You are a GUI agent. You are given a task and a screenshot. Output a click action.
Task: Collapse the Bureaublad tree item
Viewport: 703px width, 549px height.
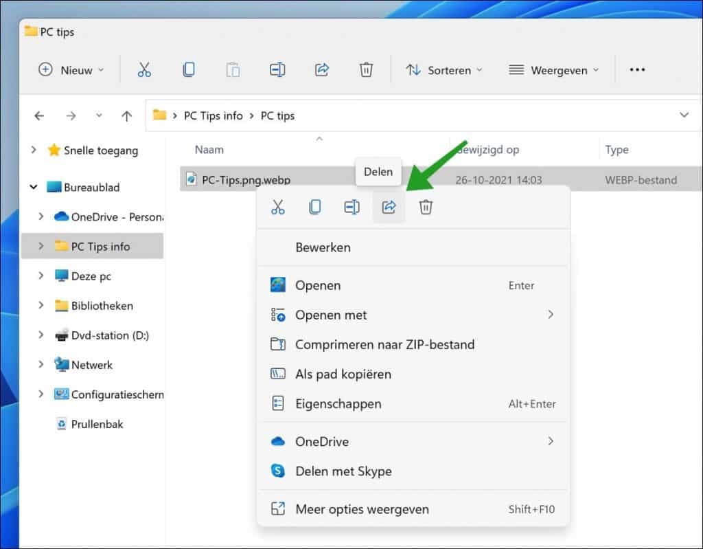tap(34, 186)
